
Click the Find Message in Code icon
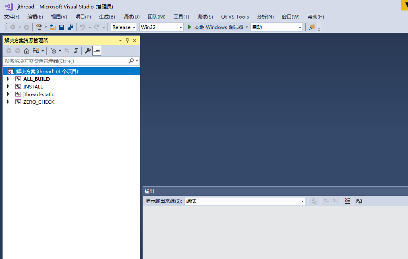coord(314,201)
